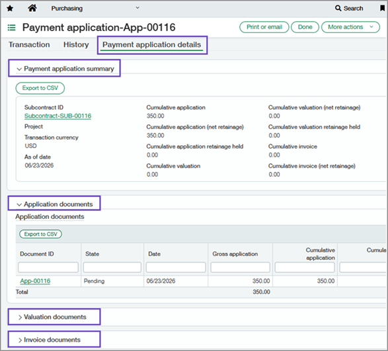Switch to the Transaction tab

coord(29,44)
